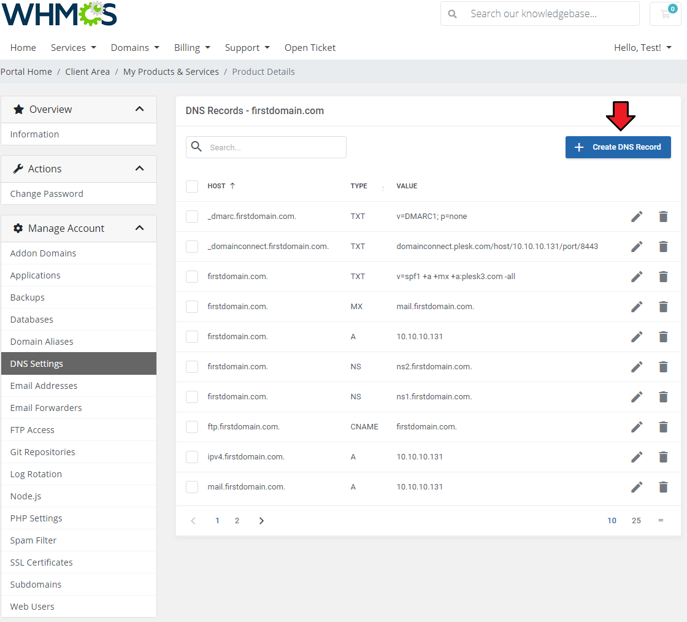687x622 pixels.
Task: Edit the ns1.firstdomain.com NS record
Action: pyautogui.click(x=637, y=397)
